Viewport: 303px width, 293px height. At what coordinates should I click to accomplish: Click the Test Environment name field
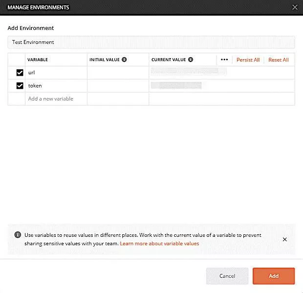(x=151, y=42)
